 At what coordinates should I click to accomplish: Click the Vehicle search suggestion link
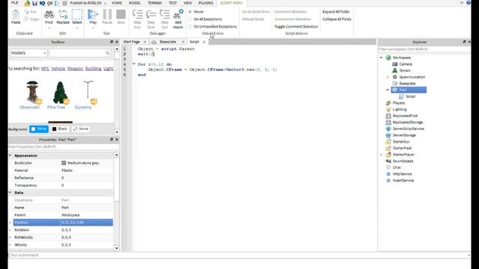(x=58, y=69)
